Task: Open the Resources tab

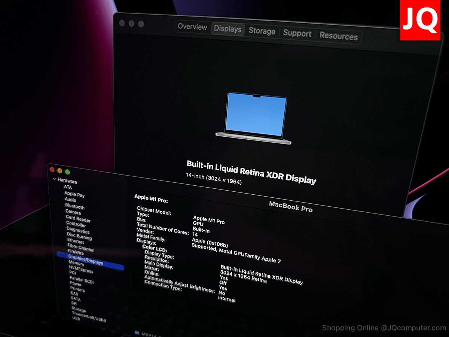Action: point(339,36)
